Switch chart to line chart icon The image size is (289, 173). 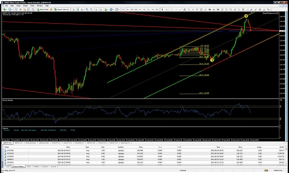point(82,9)
